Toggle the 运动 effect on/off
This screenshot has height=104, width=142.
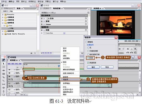[42, 19]
